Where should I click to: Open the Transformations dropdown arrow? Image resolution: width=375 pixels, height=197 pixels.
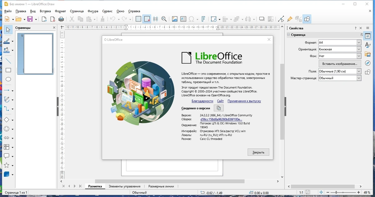coord(220,19)
